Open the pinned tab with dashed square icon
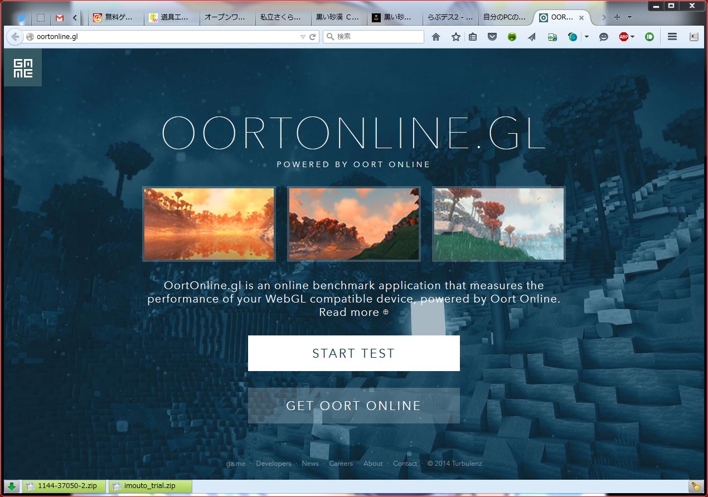 click(41, 18)
